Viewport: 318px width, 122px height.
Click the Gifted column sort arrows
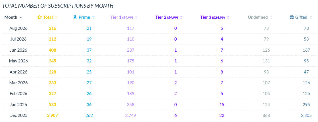[x=311, y=17]
